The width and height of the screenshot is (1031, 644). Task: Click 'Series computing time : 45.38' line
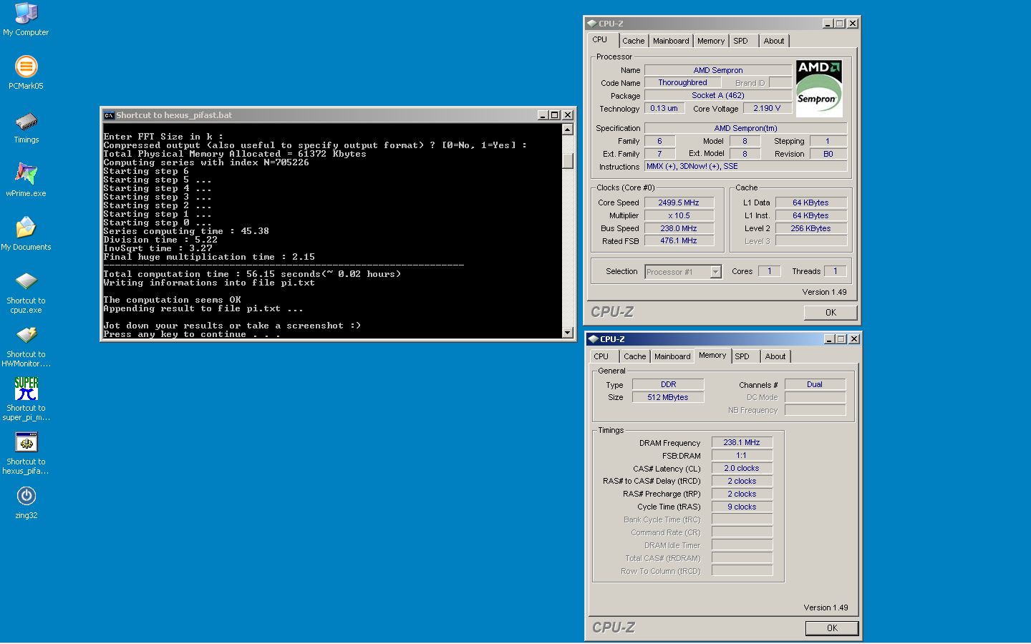(186, 231)
